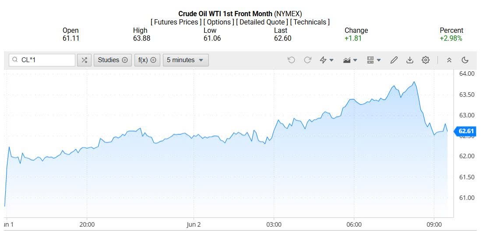Open the Studies menu

(113, 60)
